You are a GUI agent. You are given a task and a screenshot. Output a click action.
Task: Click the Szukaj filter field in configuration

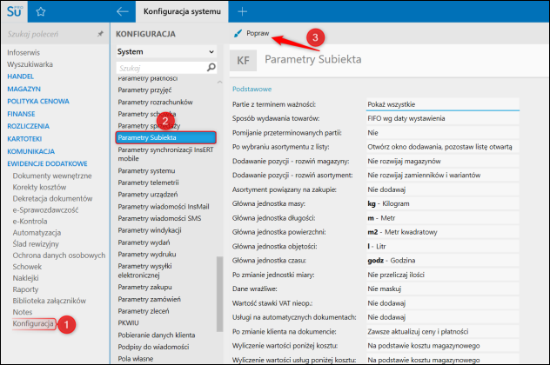click(165, 67)
